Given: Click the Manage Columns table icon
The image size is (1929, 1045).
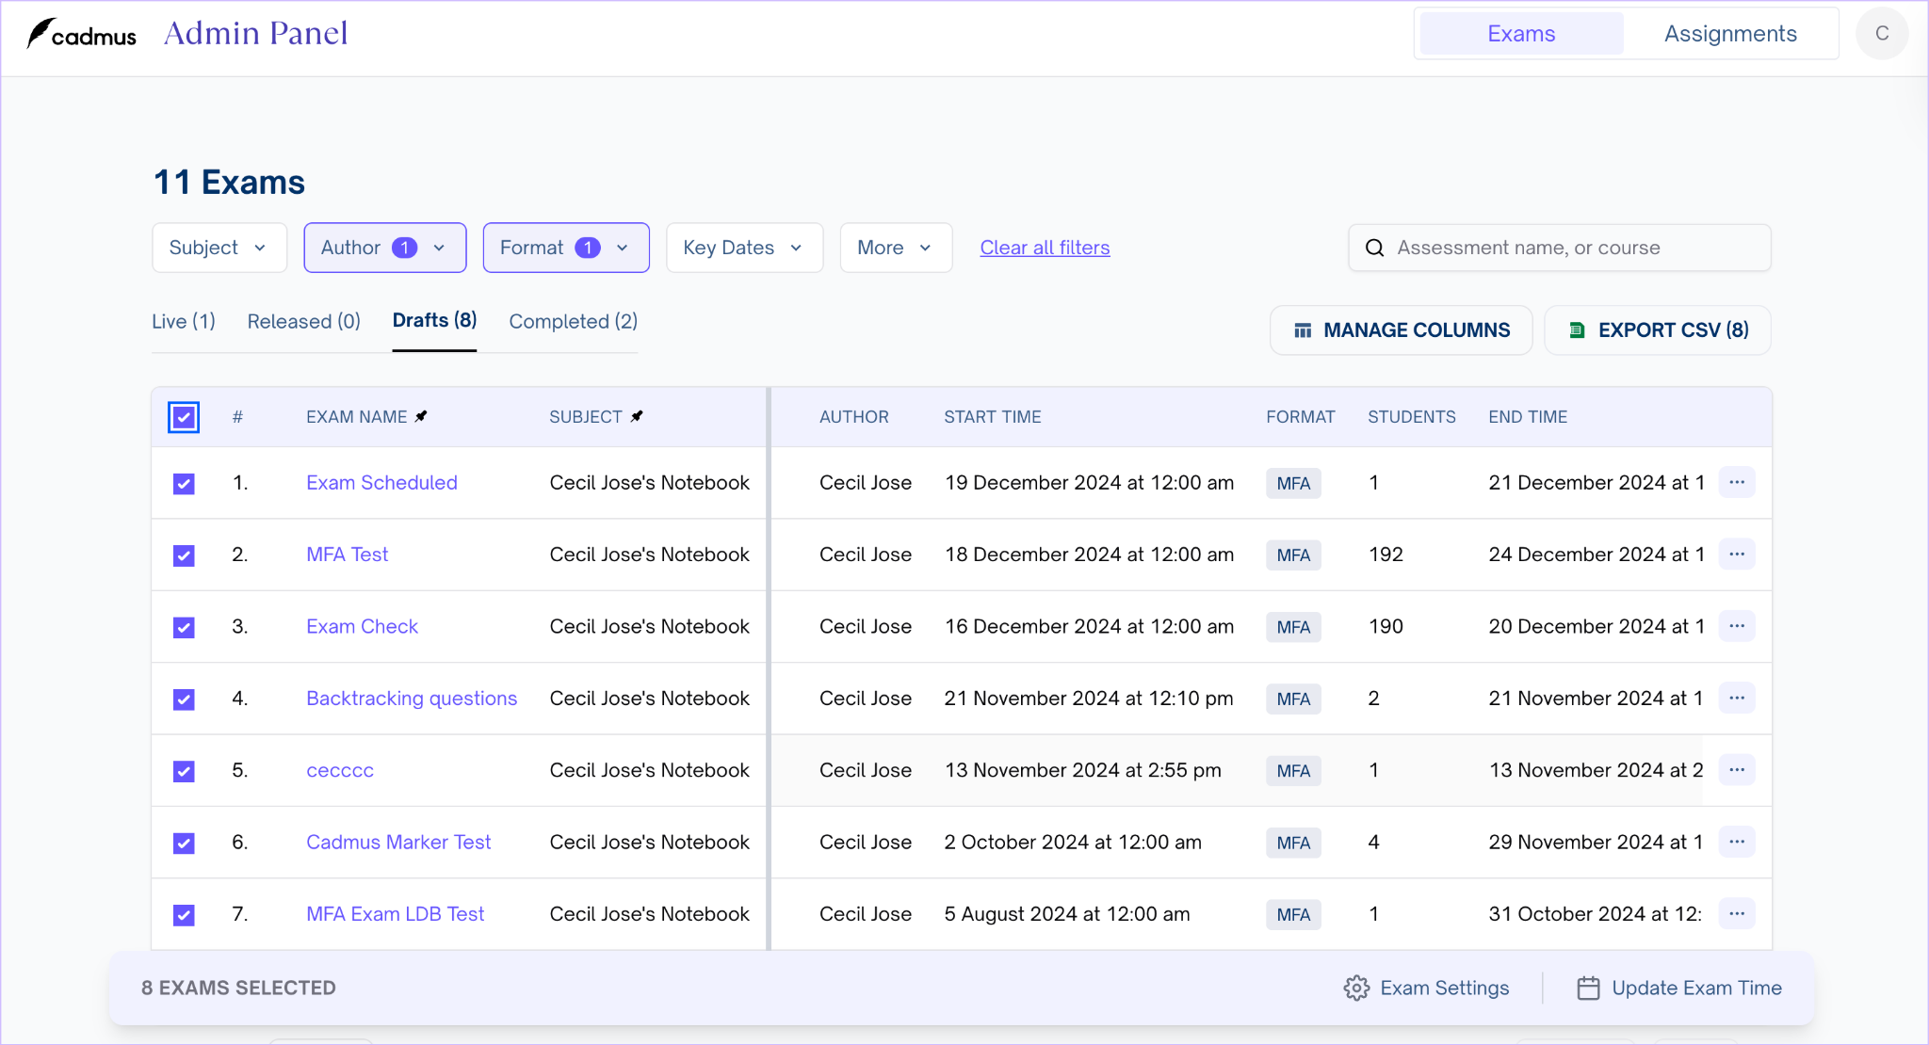Looking at the screenshot, I should [1303, 330].
